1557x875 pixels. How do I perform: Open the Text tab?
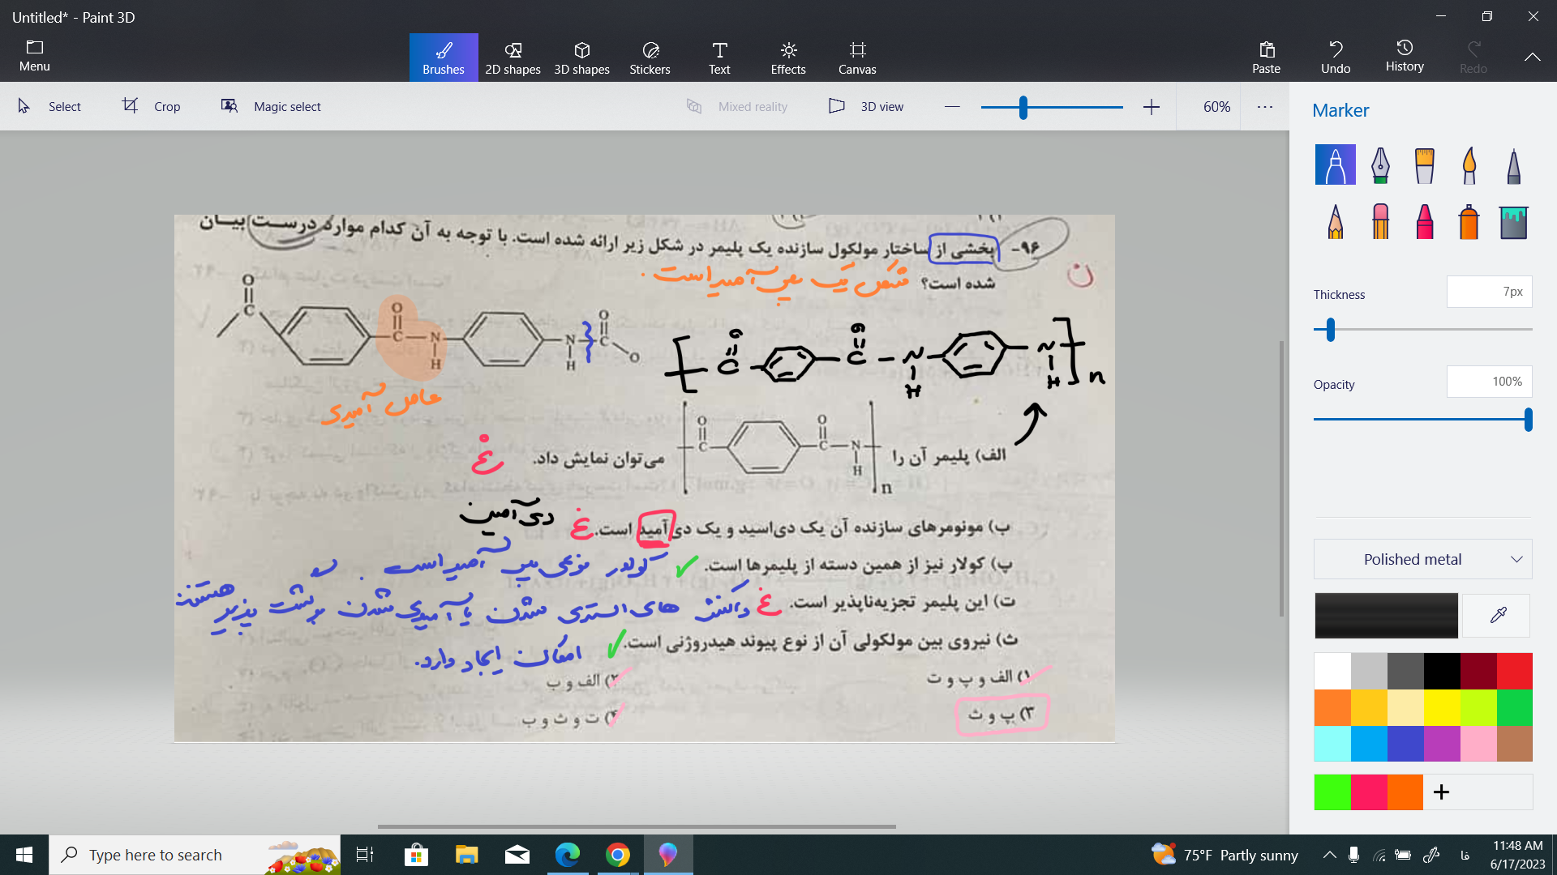pyautogui.click(x=719, y=58)
